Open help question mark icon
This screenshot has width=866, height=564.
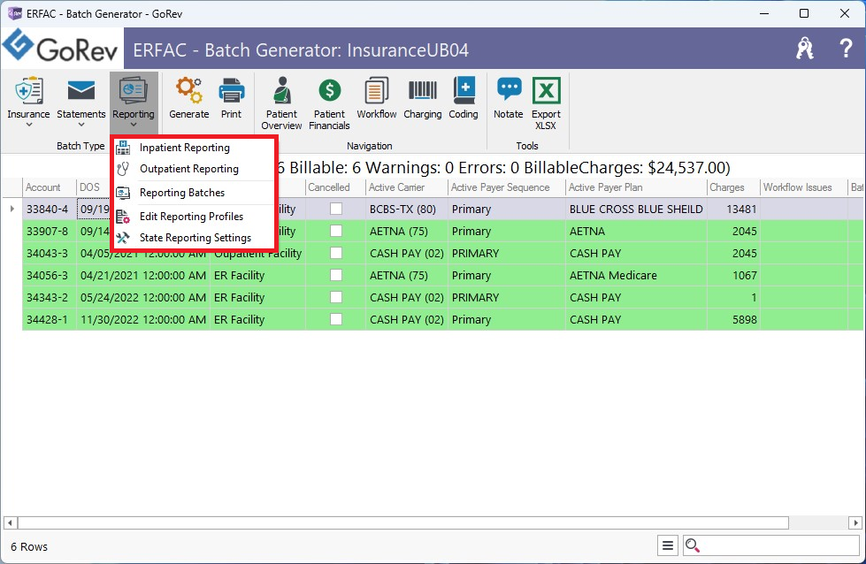tap(845, 49)
